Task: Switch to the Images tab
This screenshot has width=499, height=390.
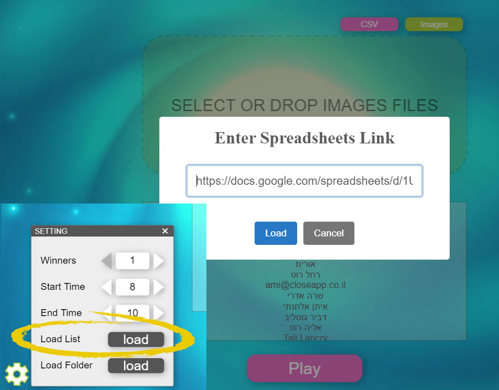Action: click(x=434, y=24)
